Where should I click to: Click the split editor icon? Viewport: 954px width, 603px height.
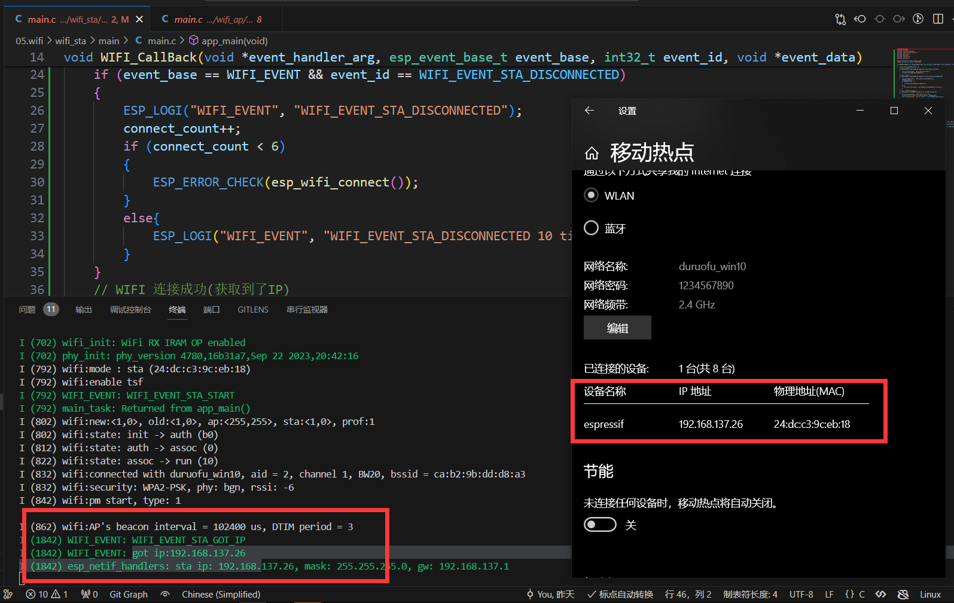point(938,19)
